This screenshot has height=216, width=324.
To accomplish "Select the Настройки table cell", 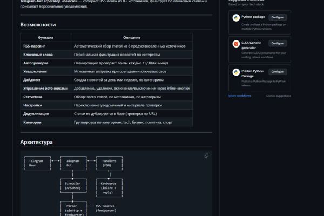I will (46, 105).
